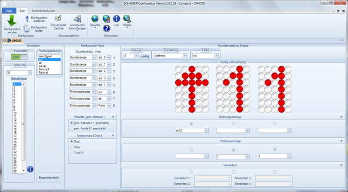Open second Positionsanzeige dropdown showing 1
Image resolution: width=348 pixels, height=192 pixels.
[x=247, y=157]
